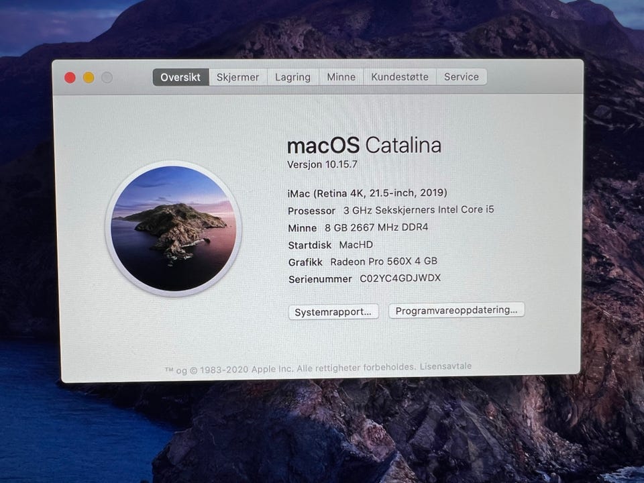This screenshot has width=644, height=483.
Task: Click the Radeon Pro 560X 4 GB value
Action: (x=384, y=261)
